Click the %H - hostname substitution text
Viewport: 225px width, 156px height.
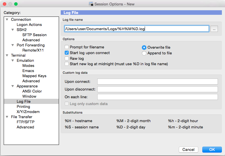click(79, 121)
